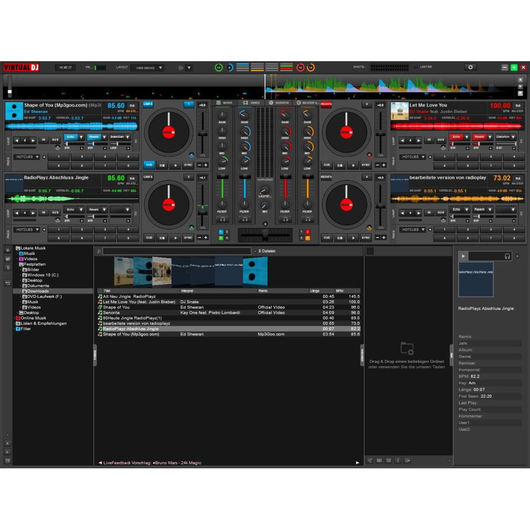The width and height of the screenshot is (530, 530).
Task: Toggle the Echo effect on Shape of You deck
Action: point(71,137)
